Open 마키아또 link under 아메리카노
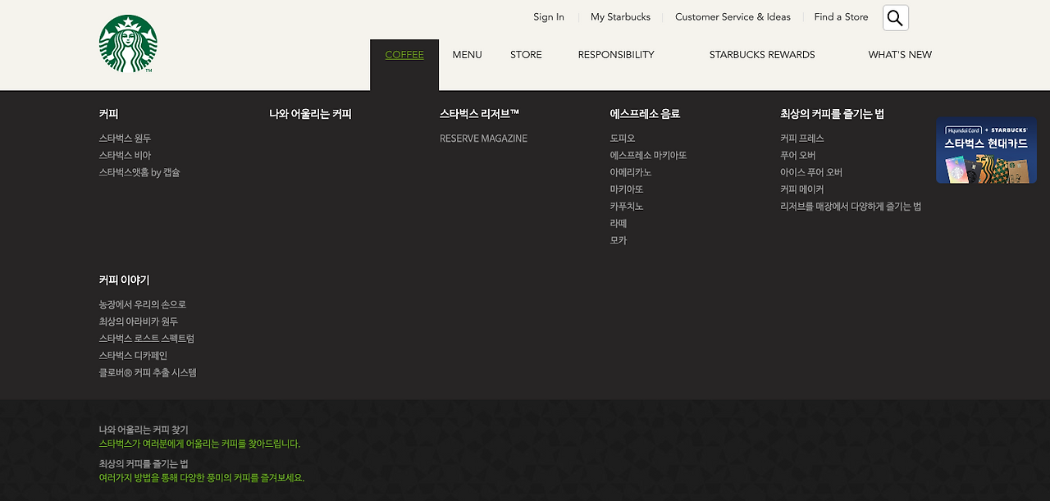The image size is (1050, 501). point(627,189)
